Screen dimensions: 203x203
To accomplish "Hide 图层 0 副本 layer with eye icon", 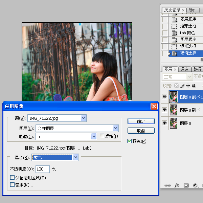I will click(x=164, y=110).
